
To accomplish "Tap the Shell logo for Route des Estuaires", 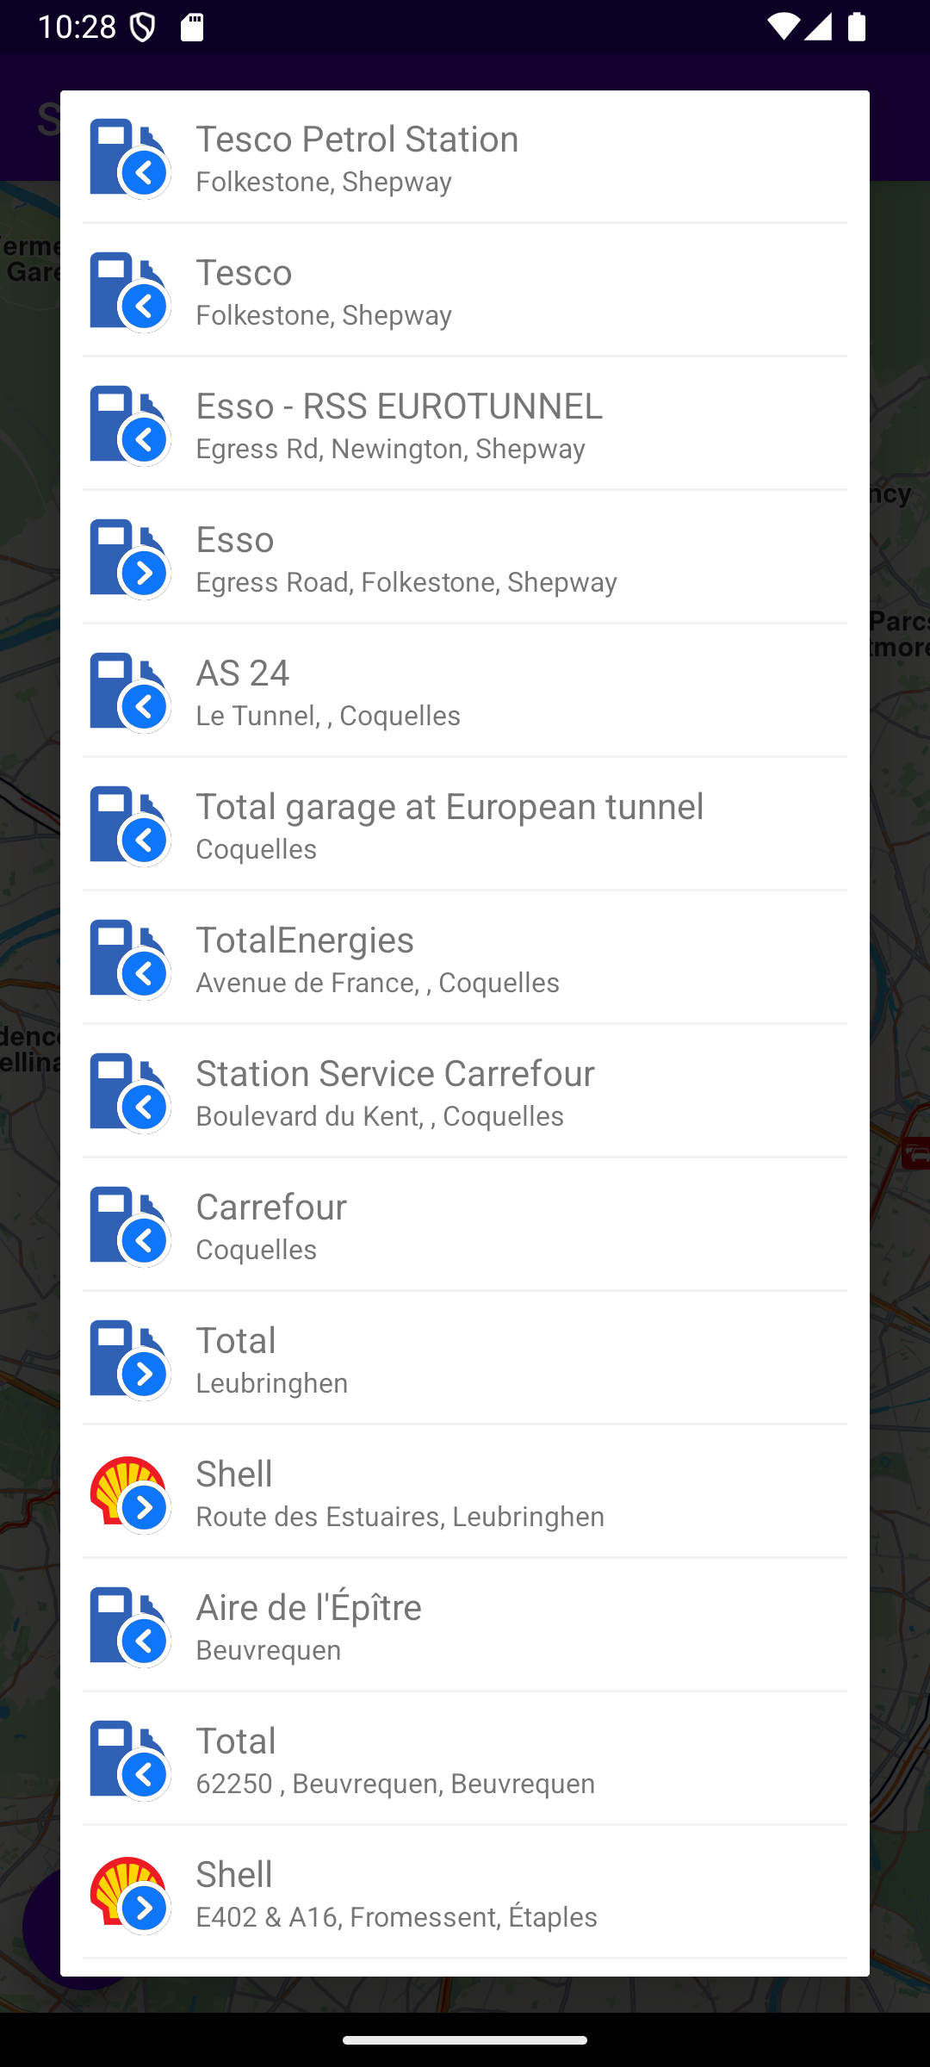I will pos(127,1493).
